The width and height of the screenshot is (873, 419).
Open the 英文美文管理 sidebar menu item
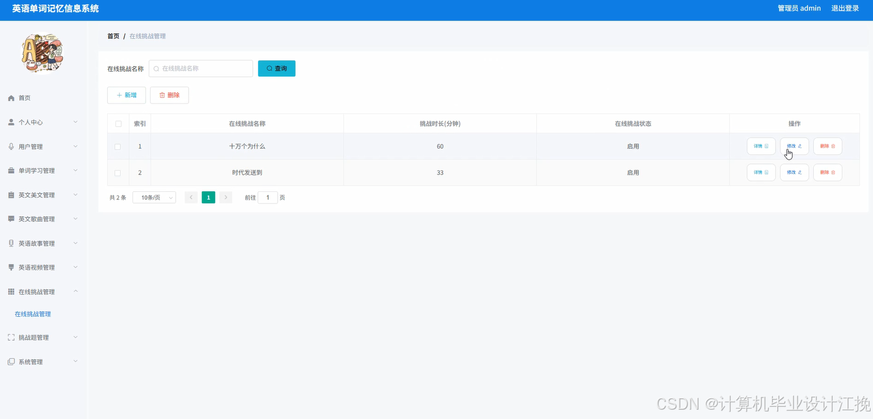[43, 195]
